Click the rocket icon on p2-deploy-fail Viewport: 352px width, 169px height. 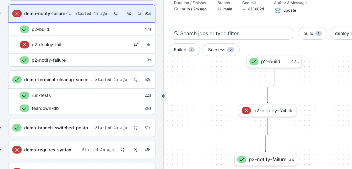click(136, 45)
